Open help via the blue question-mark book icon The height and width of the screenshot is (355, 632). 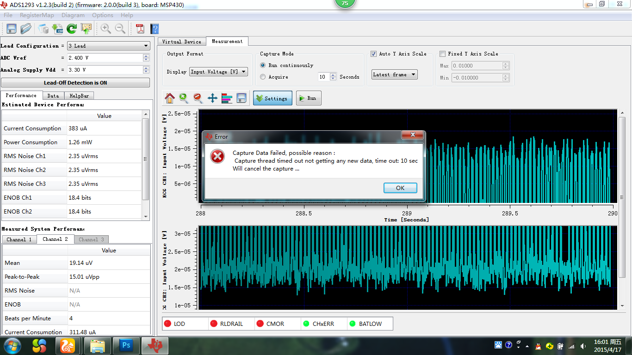(155, 29)
